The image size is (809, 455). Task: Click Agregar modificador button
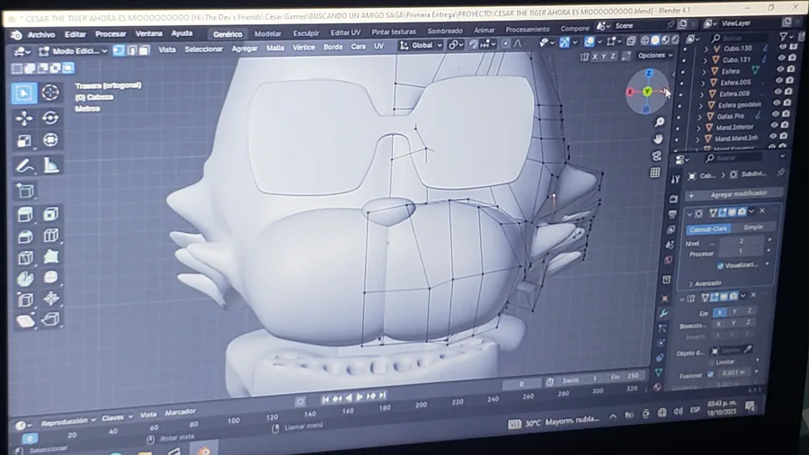(x=733, y=194)
